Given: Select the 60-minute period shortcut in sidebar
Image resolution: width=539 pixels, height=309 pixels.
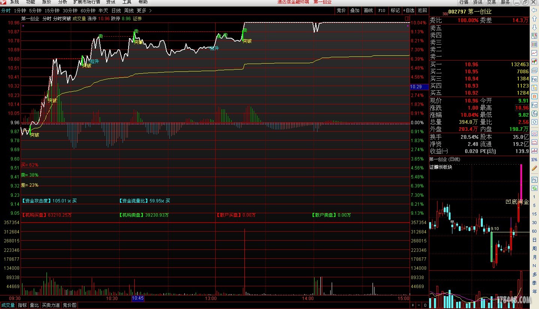Looking at the screenshot, I should (x=535, y=231).
